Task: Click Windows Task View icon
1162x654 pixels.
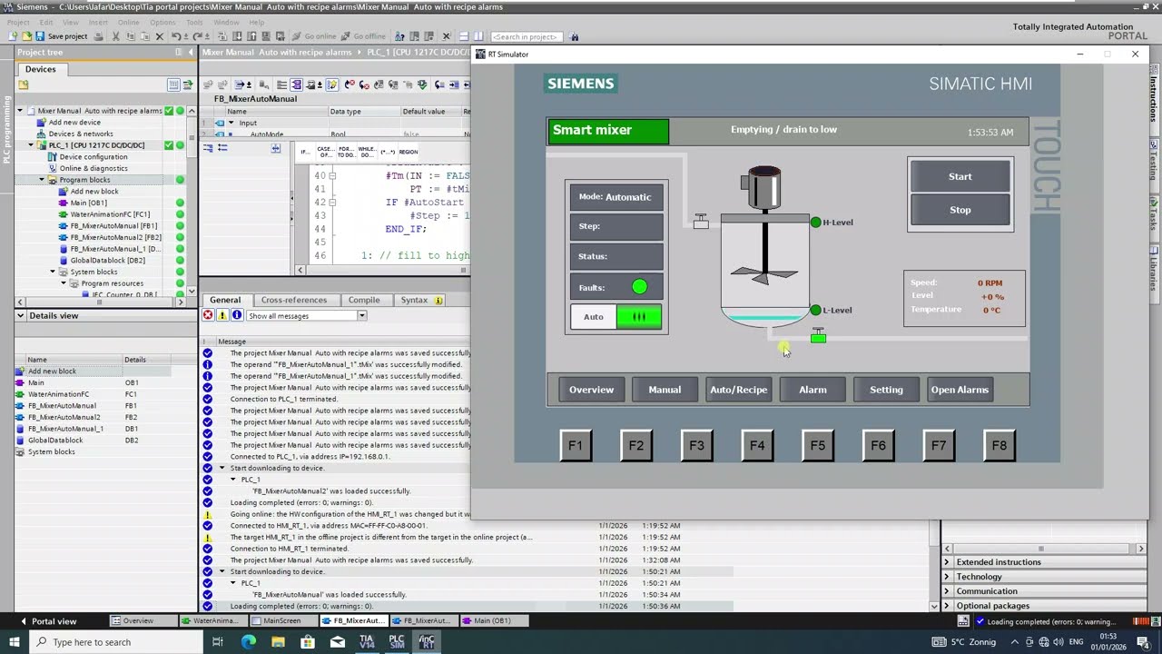Action: (218, 641)
